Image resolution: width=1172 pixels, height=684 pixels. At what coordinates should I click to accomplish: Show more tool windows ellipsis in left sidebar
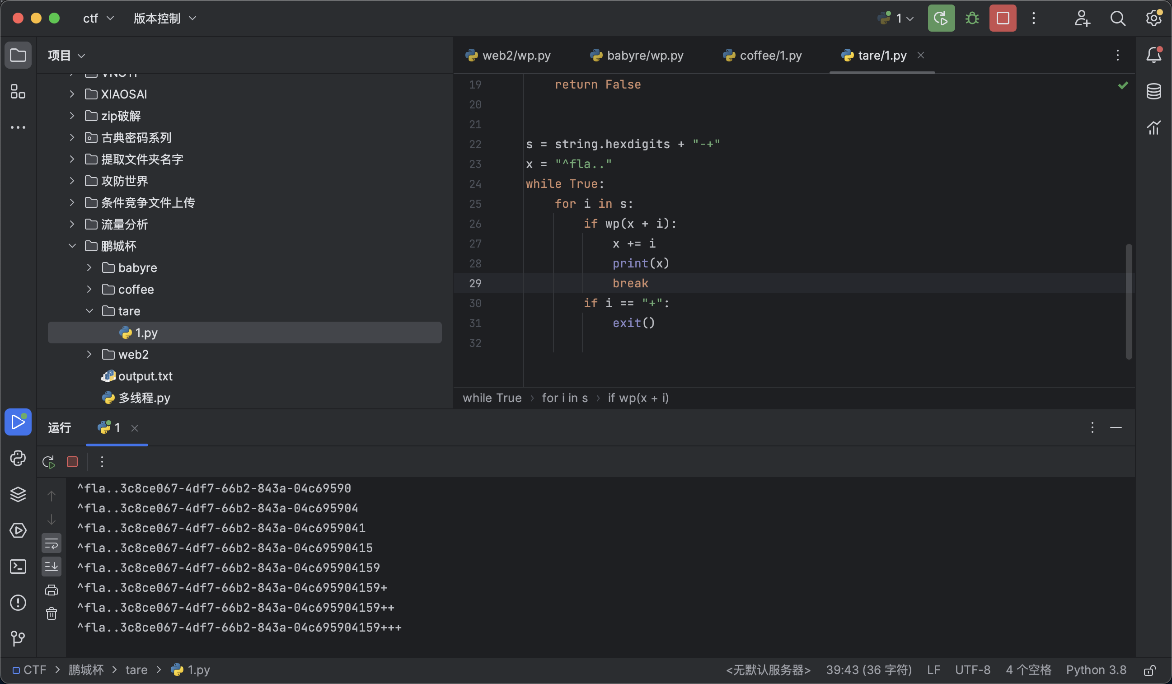(x=18, y=127)
